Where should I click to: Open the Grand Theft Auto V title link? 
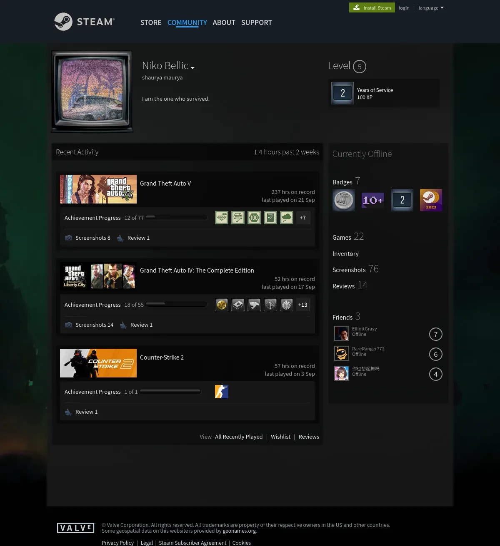pos(165,184)
